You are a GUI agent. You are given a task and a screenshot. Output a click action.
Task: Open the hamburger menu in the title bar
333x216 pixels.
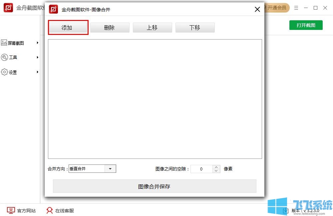[296, 8]
